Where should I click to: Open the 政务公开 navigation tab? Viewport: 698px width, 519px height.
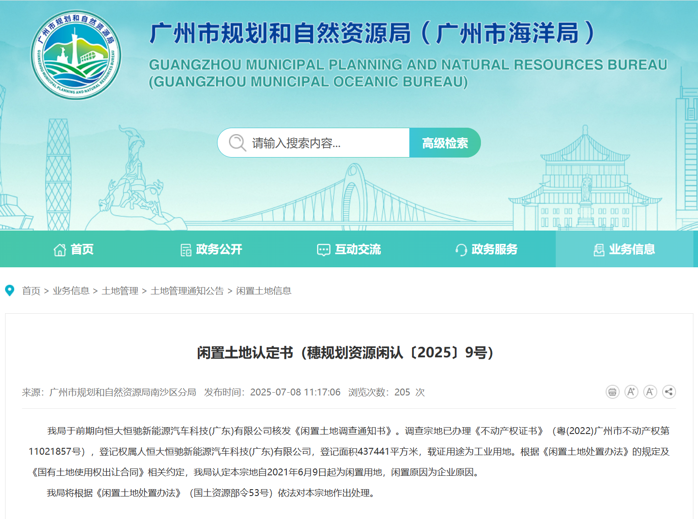[x=211, y=249]
